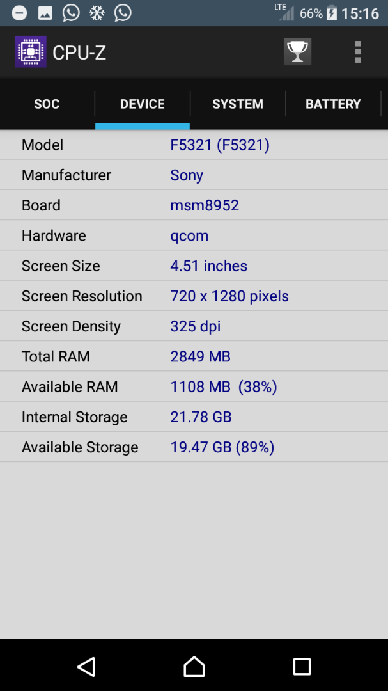Switch to the SOC tab

(x=47, y=104)
